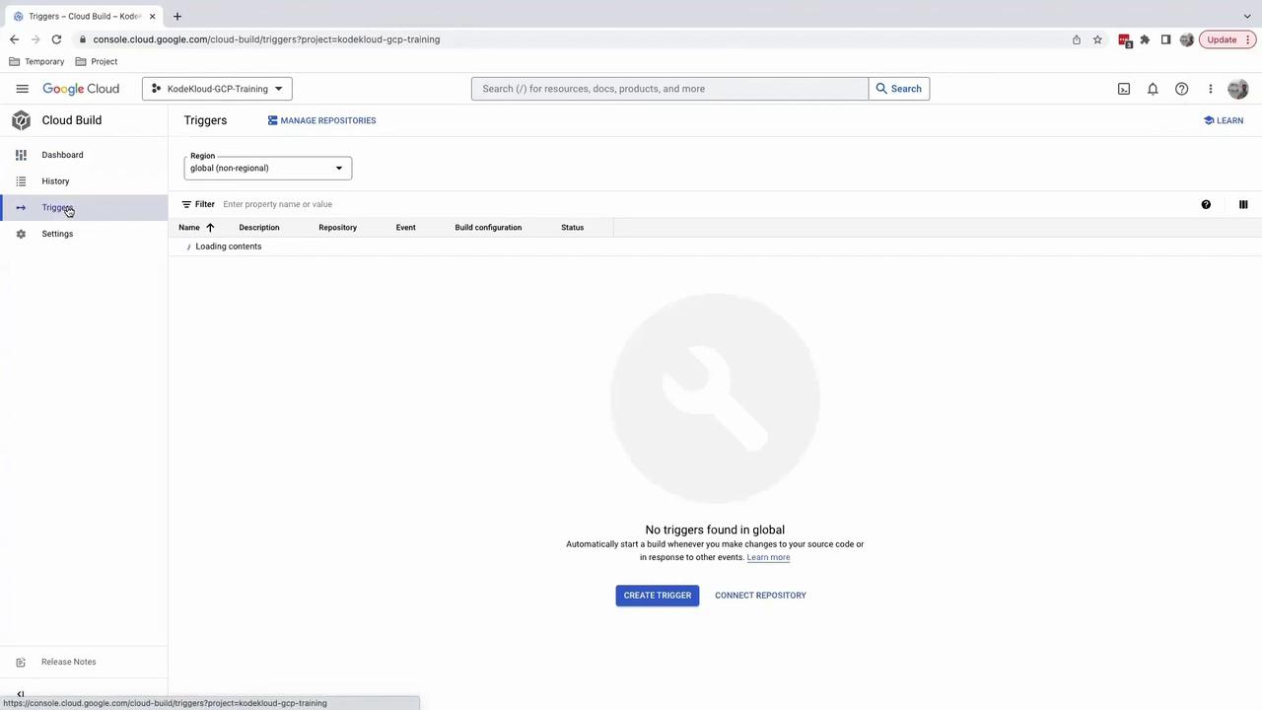Image resolution: width=1262 pixels, height=710 pixels.
Task: Click the Release Notes icon
Action: click(x=21, y=662)
